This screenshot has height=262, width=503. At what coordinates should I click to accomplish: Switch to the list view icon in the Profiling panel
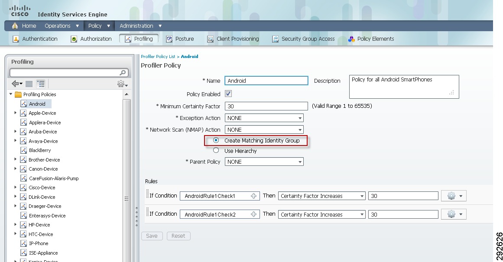point(29,84)
